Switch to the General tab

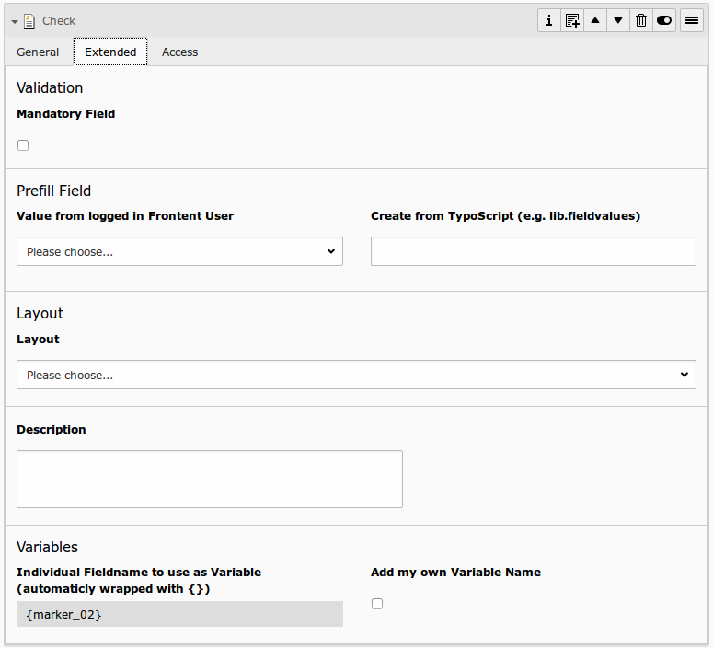tap(38, 52)
